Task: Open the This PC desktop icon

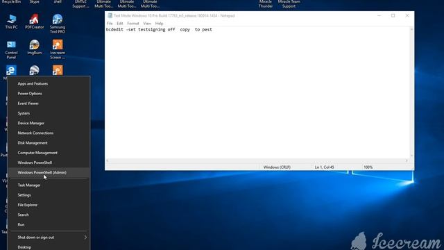Action: 11,22
